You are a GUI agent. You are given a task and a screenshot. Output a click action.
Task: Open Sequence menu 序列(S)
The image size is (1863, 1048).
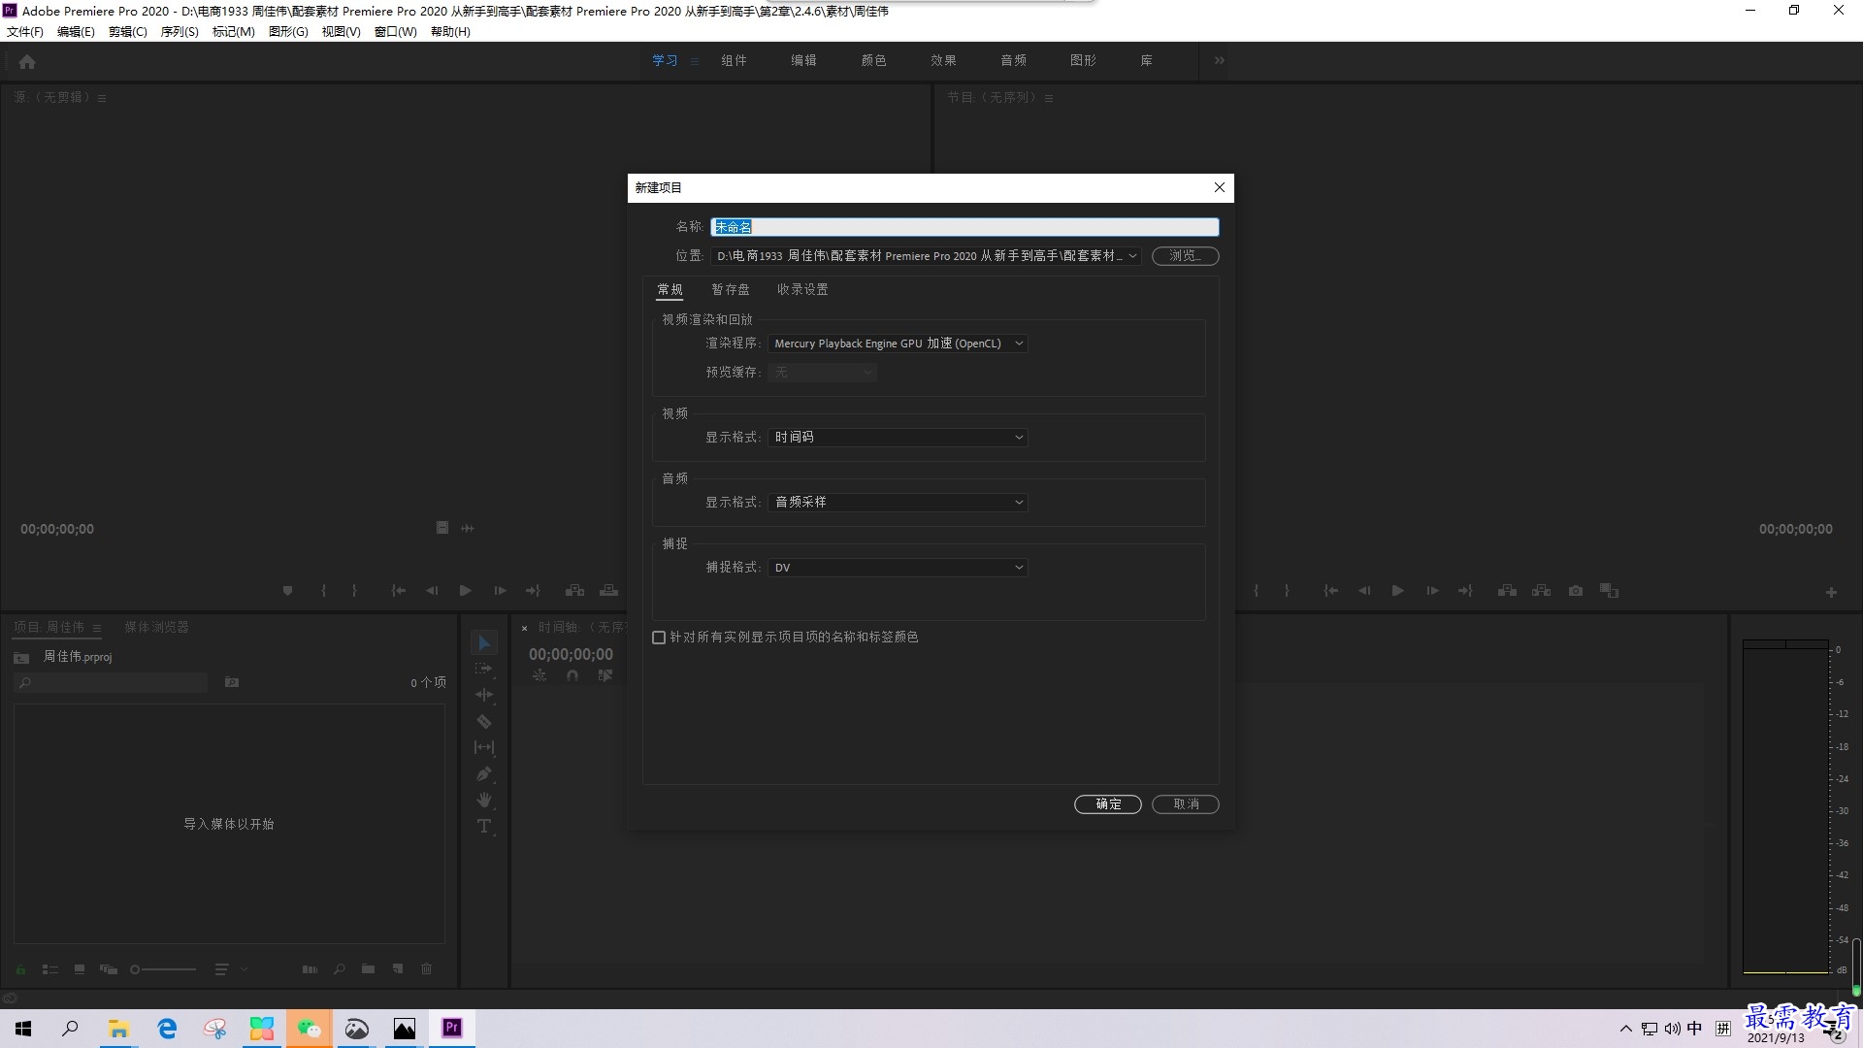[x=180, y=32]
